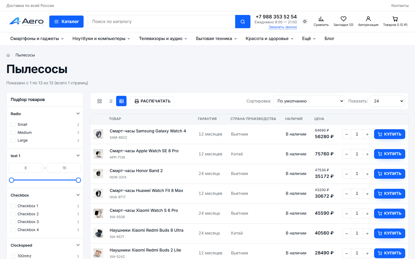Increase quantity for Huawei Watch Fit 8 Max
The width and height of the screenshot is (415, 259).
coord(367,194)
